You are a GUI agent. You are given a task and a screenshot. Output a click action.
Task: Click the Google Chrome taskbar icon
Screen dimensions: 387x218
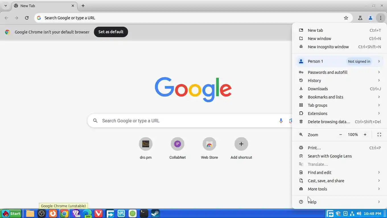(64, 213)
